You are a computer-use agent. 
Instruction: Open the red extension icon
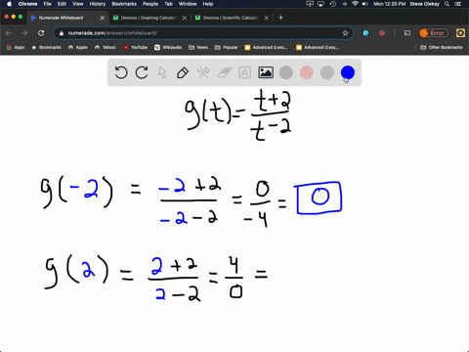tap(382, 33)
